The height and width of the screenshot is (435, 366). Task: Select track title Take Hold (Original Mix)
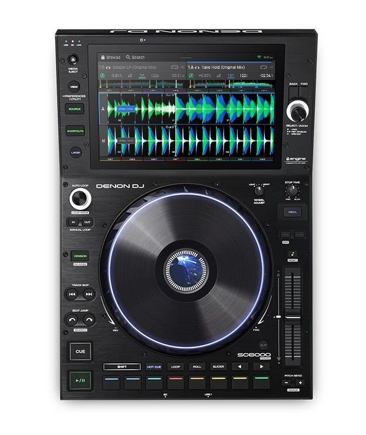point(223,68)
